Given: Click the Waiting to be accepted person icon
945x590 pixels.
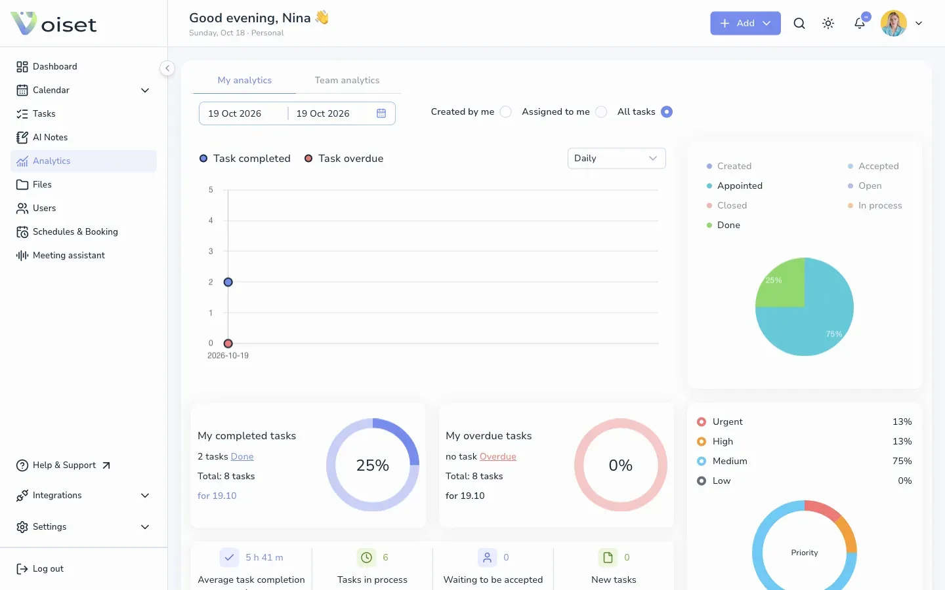Looking at the screenshot, I should 487,558.
